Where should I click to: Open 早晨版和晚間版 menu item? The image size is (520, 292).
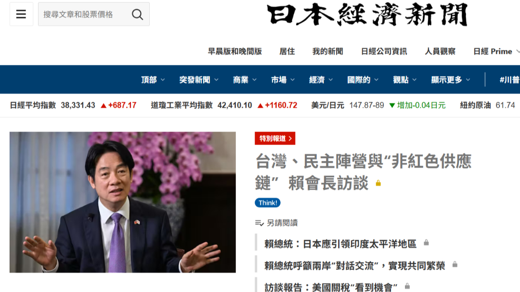235,51
